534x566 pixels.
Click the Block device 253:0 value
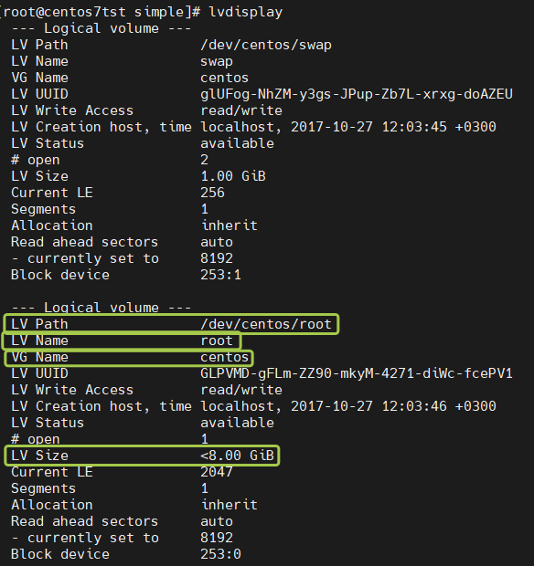220,554
